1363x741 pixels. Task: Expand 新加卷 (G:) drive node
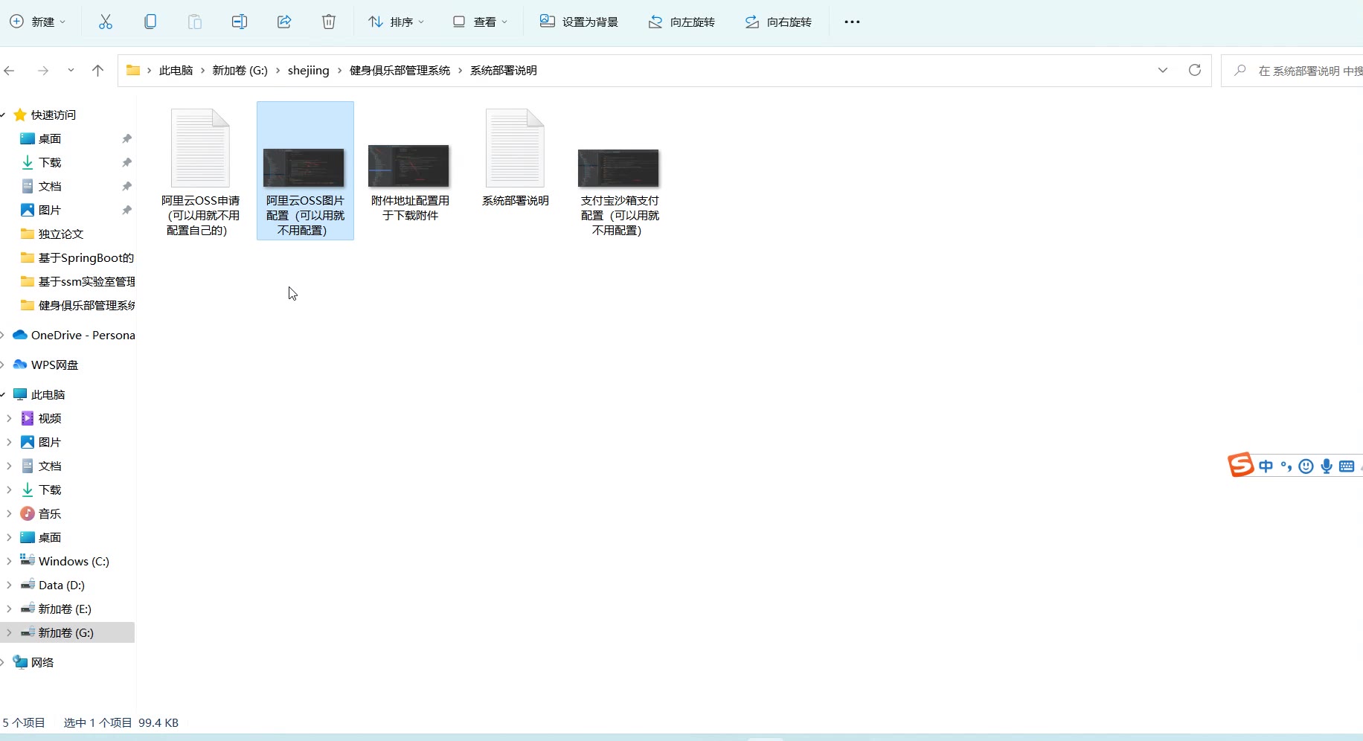(x=9, y=633)
